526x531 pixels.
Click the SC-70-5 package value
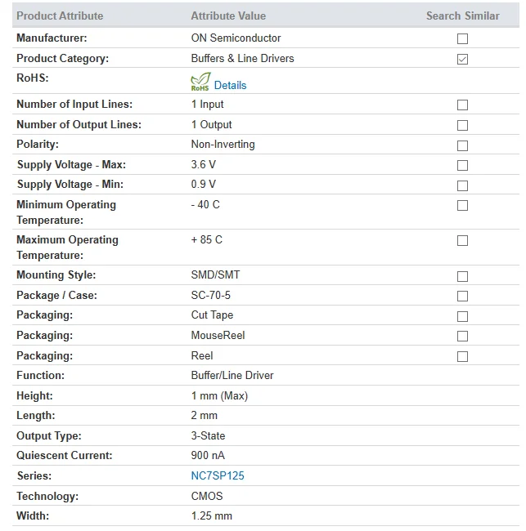point(210,295)
